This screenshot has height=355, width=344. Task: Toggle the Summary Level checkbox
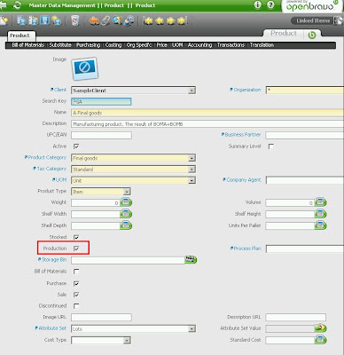tap(270, 146)
